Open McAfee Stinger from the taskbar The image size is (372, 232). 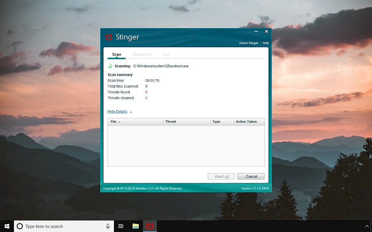click(x=150, y=226)
